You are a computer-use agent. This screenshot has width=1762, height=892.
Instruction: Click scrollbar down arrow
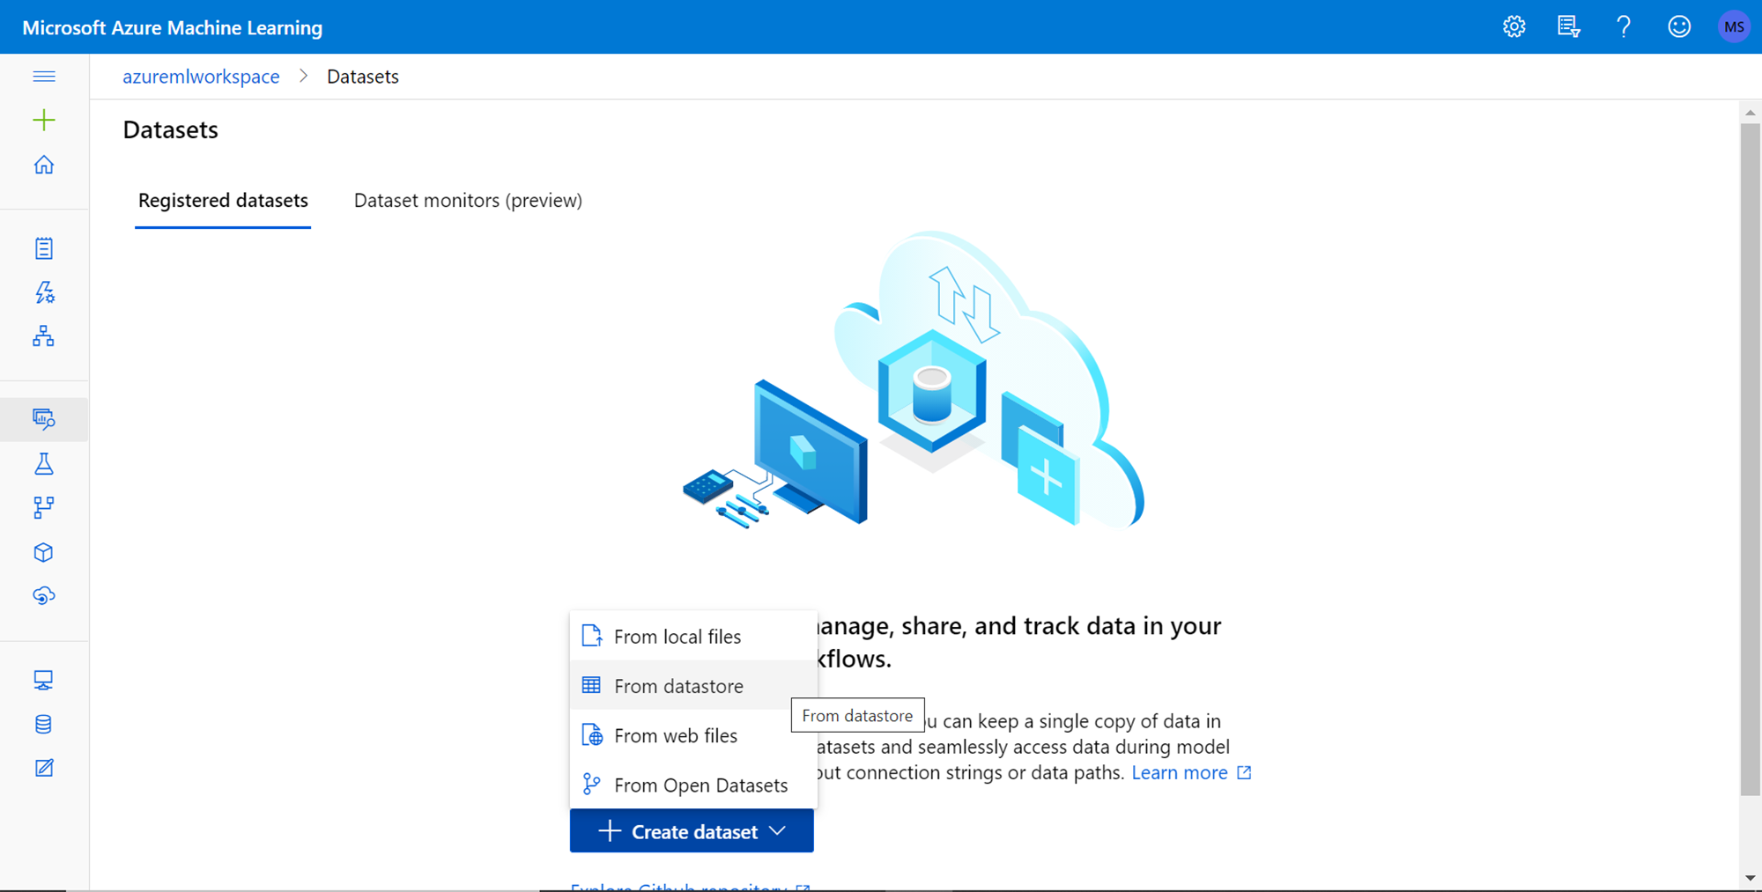point(1750,878)
